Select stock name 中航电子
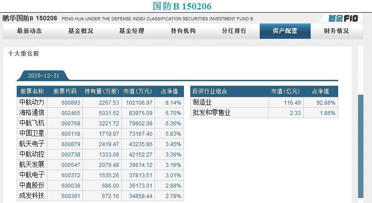 point(32,175)
